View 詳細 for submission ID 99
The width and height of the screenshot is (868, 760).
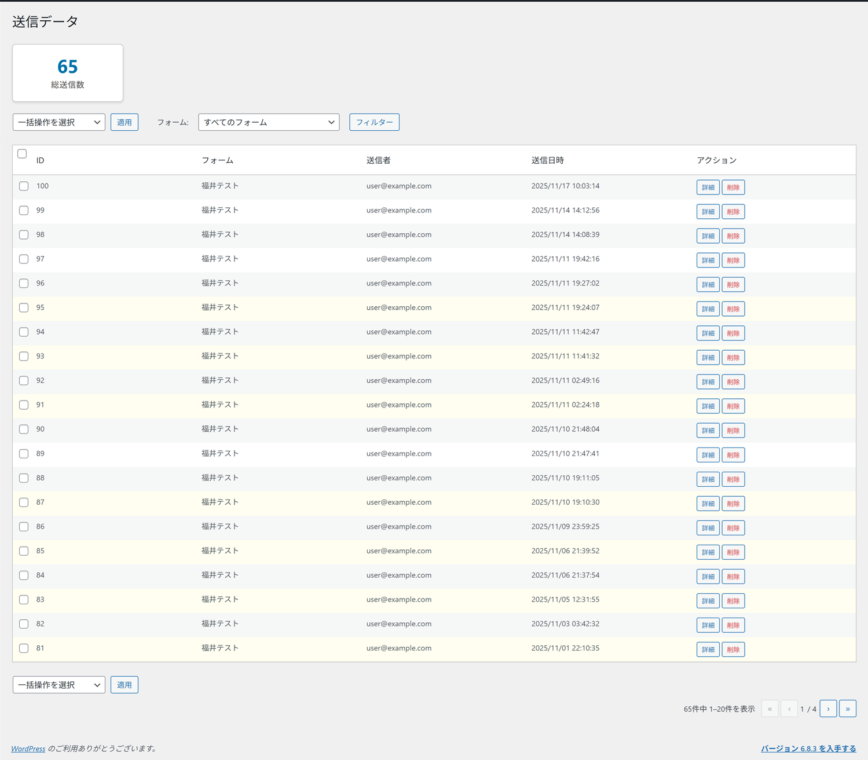[708, 211]
